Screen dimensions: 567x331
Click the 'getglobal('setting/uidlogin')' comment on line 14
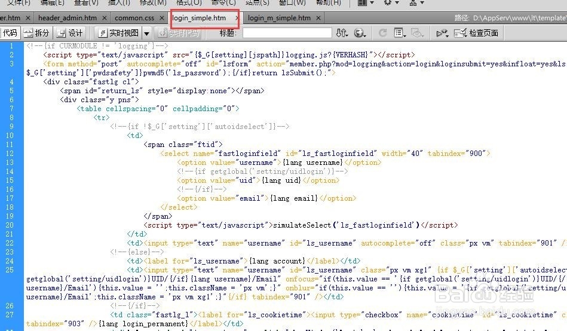pyautogui.click(x=262, y=171)
